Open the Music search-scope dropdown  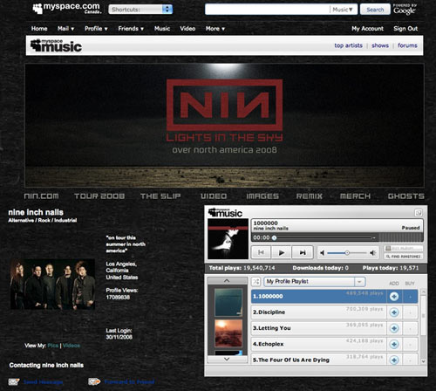pyautogui.click(x=343, y=10)
